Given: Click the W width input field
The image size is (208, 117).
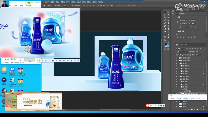Looking at the screenshot, I should pos(185,20).
